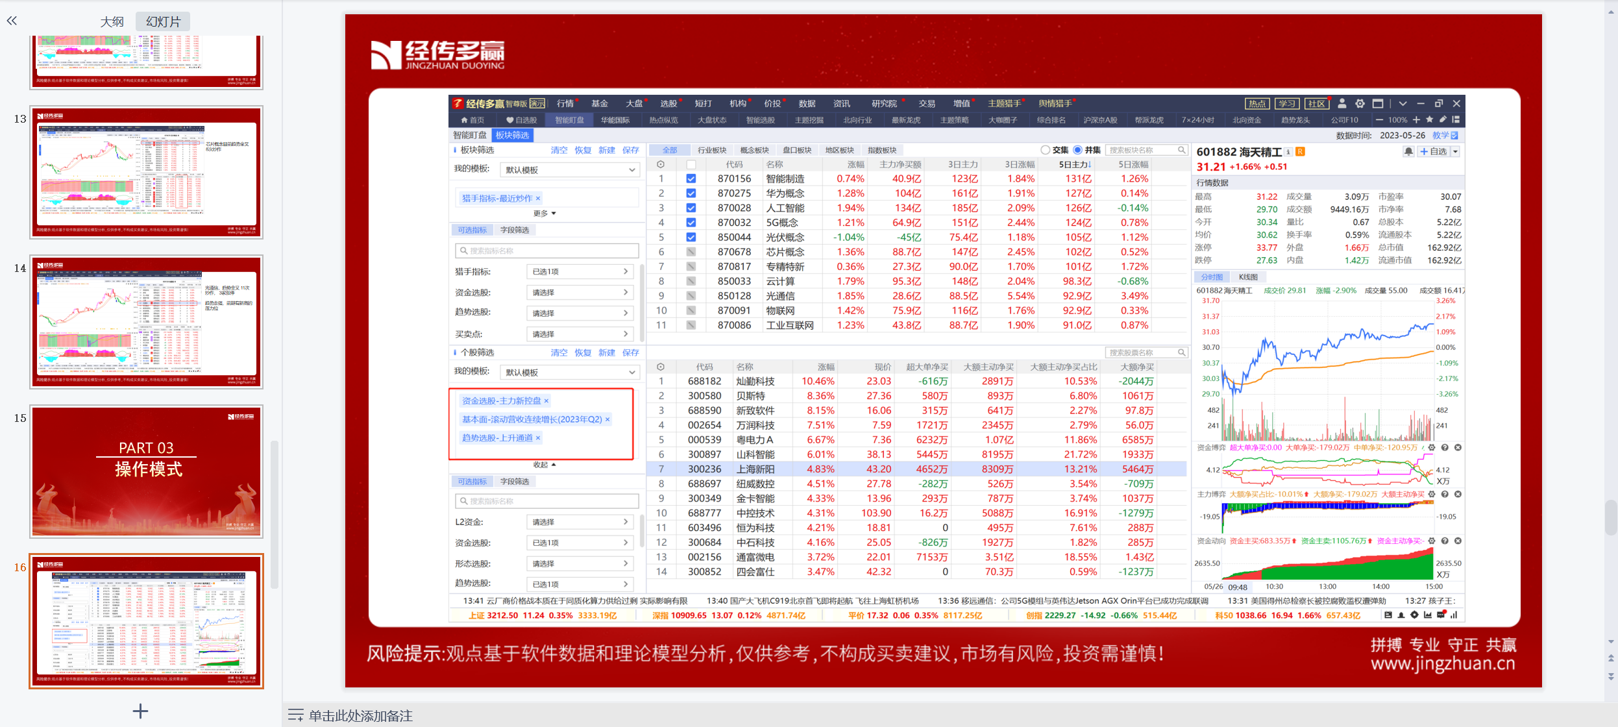Image resolution: width=1618 pixels, height=727 pixels.
Task: Click the 热点 button
Action: click(1257, 104)
